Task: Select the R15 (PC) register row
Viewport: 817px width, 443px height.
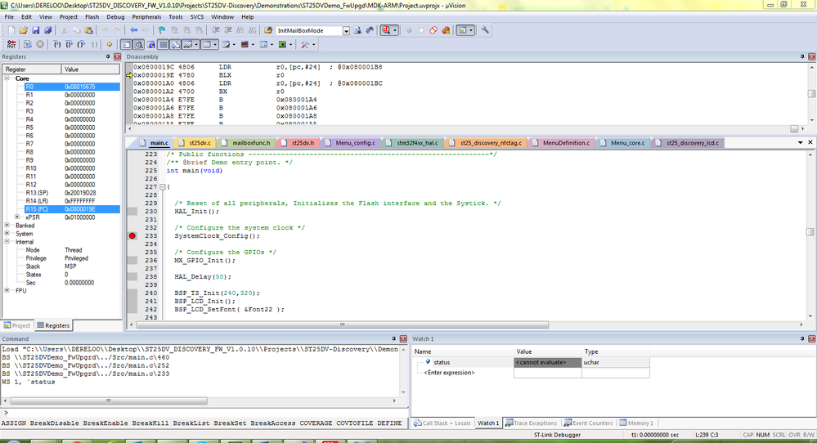Action: click(72, 209)
